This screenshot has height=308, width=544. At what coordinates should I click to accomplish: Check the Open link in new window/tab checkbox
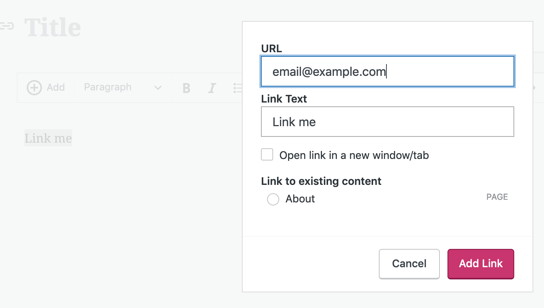pos(267,155)
